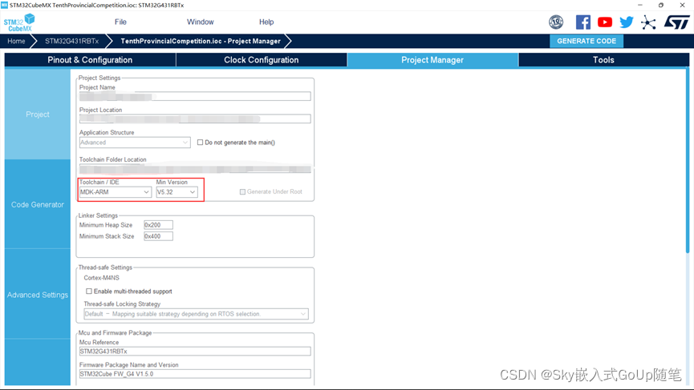The width and height of the screenshot is (694, 390).
Task: Toggle 'Generate Under Root' checkbox
Action: 242,191
